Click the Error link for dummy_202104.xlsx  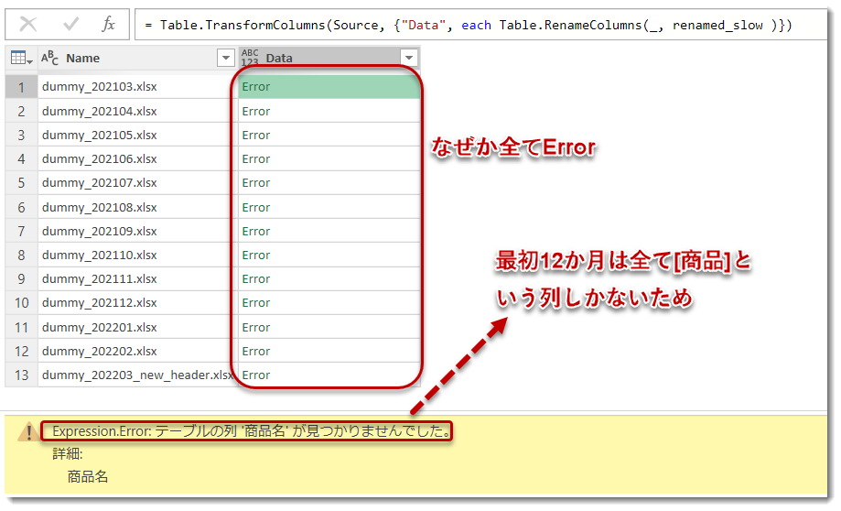[x=256, y=111]
